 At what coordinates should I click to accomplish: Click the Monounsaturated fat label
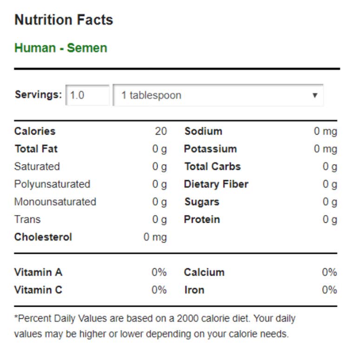[55, 202]
